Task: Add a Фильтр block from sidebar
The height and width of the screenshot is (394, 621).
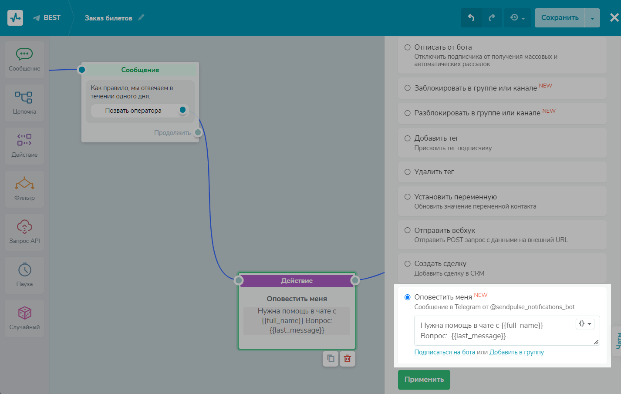Action: click(x=24, y=189)
